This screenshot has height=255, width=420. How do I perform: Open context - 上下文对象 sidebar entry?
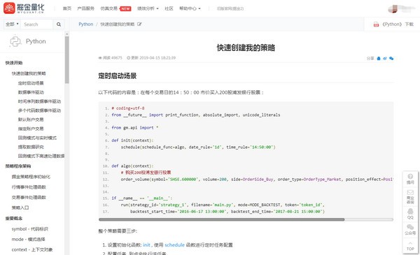(x=32, y=249)
